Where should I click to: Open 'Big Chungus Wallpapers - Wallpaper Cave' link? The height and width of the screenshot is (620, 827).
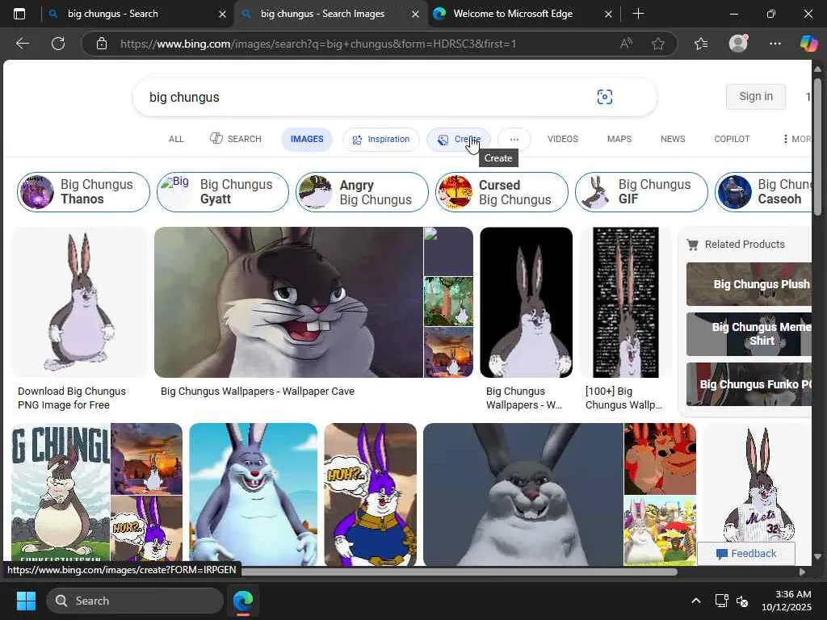(258, 392)
